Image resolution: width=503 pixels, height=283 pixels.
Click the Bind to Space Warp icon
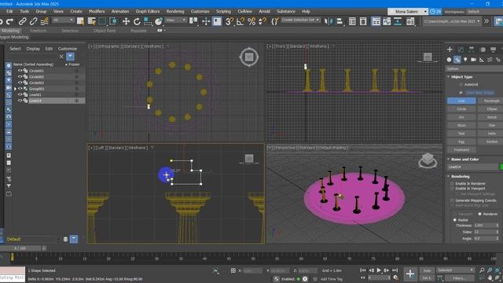(x=45, y=21)
